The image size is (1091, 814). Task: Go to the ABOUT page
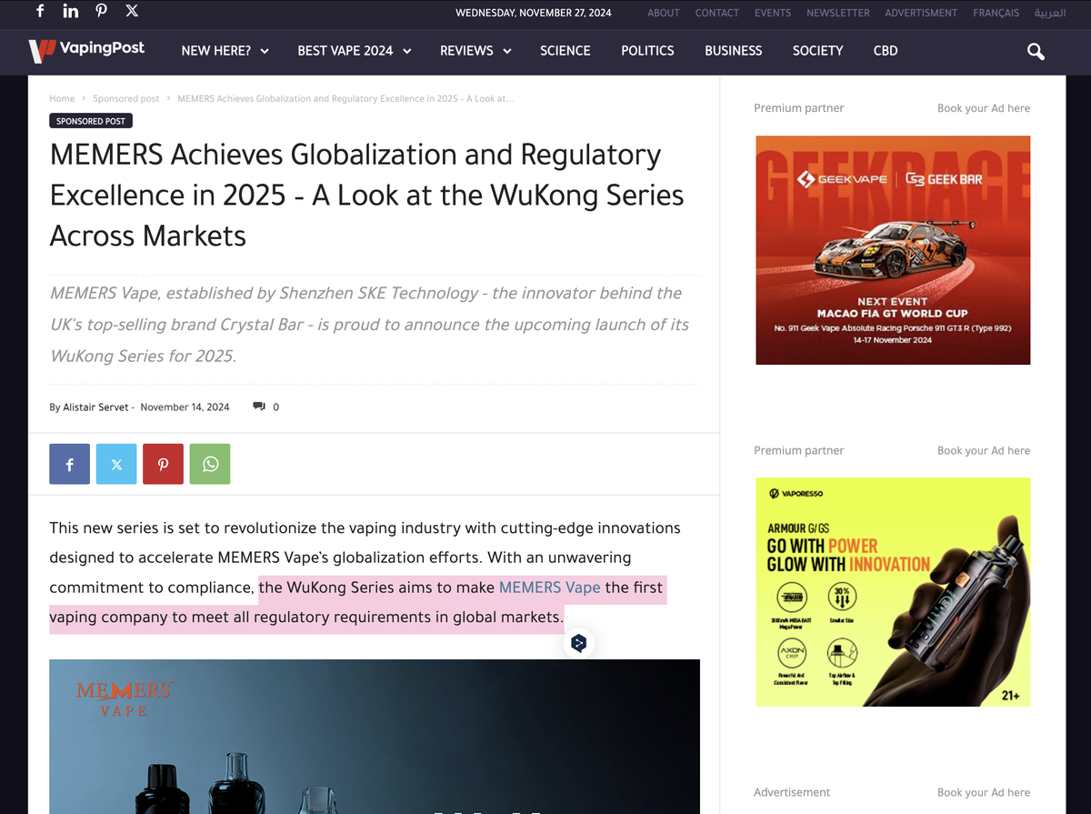click(x=664, y=13)
